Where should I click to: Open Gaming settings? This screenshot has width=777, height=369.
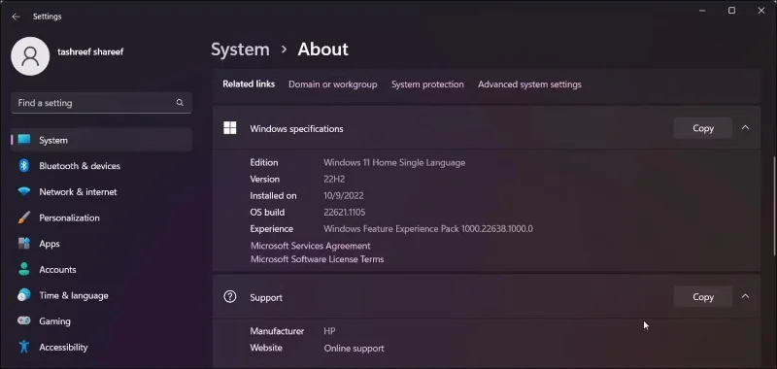point(102,321)
